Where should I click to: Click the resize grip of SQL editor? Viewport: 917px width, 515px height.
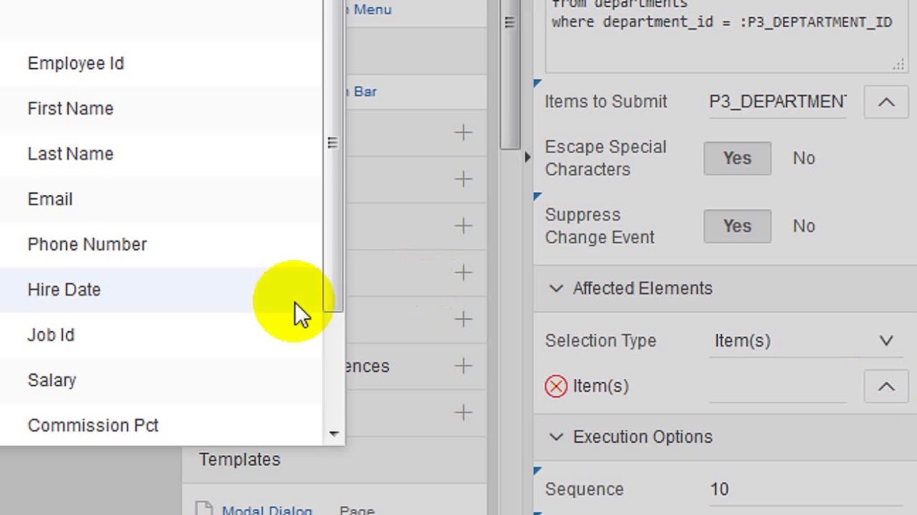(x=898, y=65)
